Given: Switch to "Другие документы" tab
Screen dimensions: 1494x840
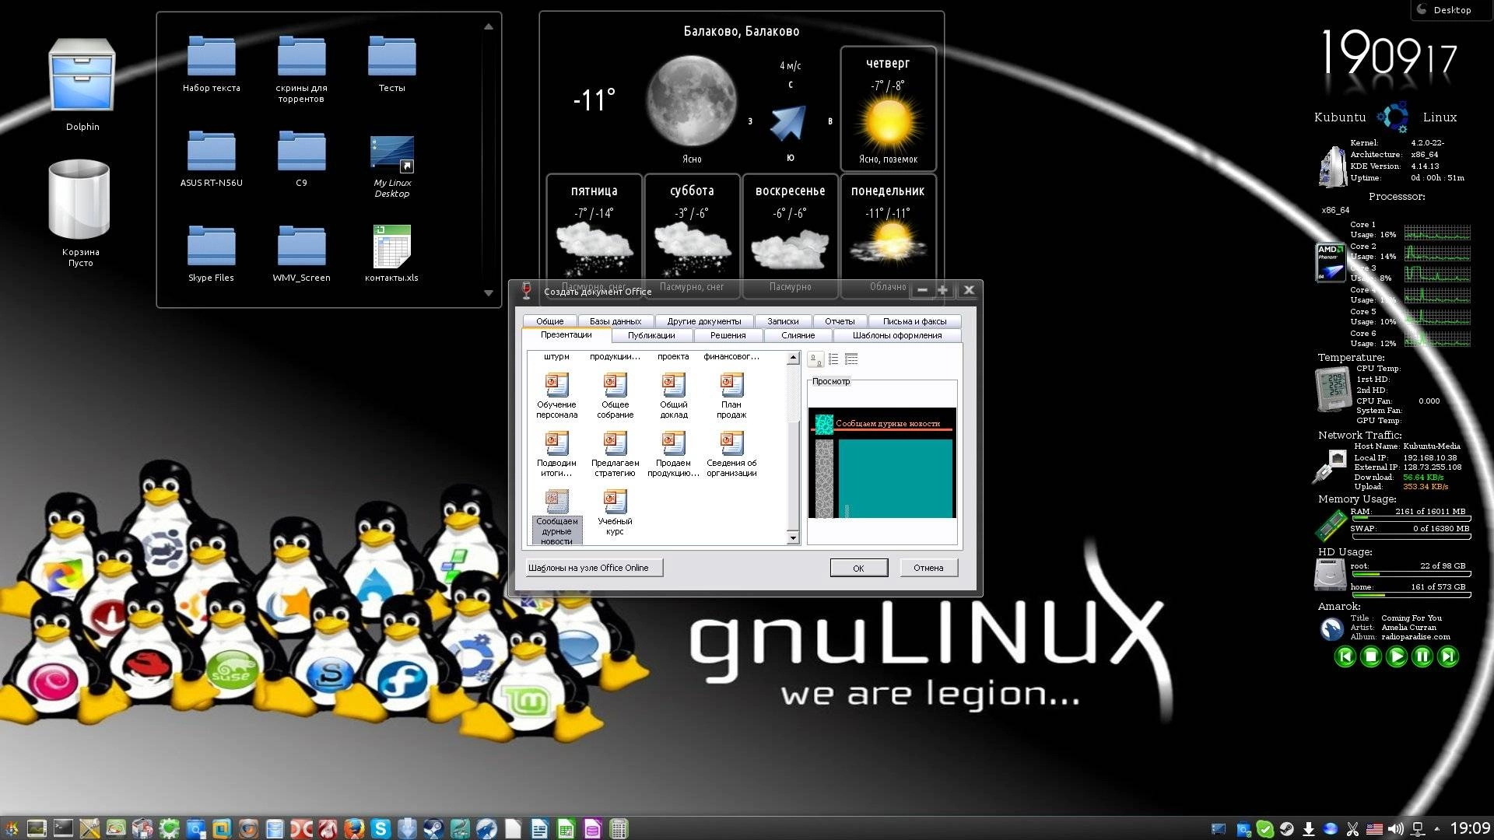Looking at the screenshot, I should click(x=704, y=321).
